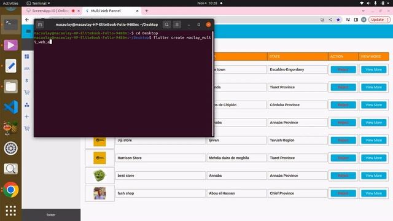Open the Chrome profile avatar

[x=364, y=20]
